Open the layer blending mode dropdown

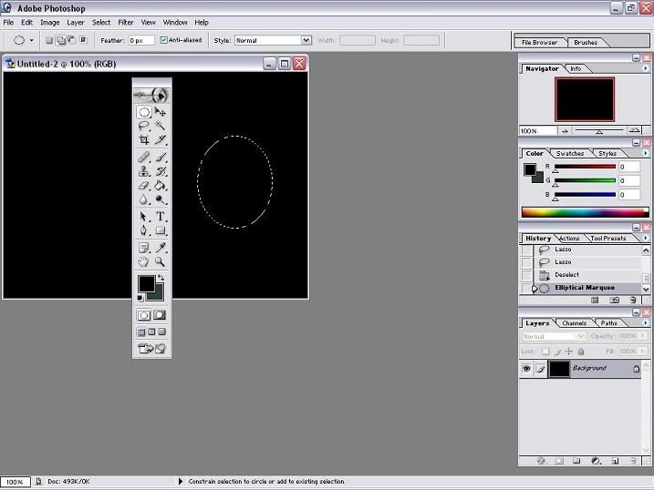point(548,336)
